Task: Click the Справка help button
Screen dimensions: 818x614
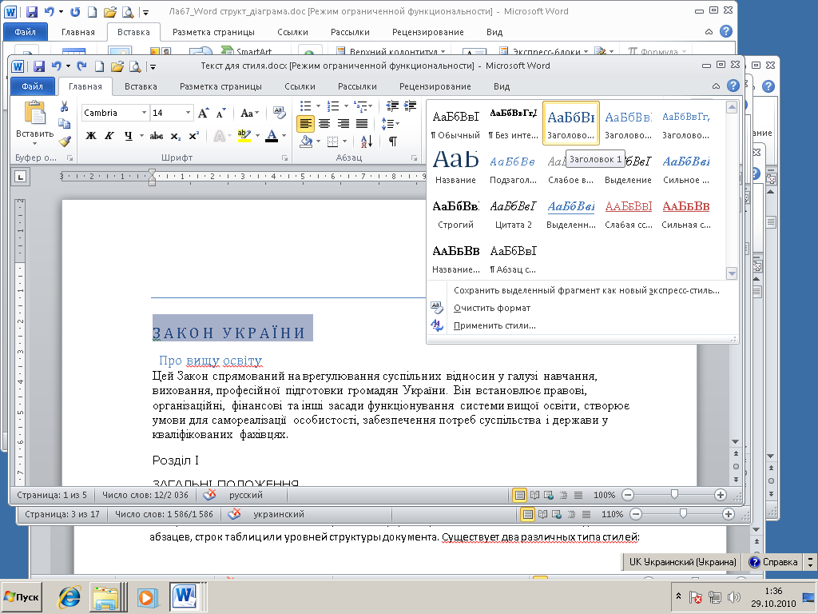Action: [x=774, y=562]
